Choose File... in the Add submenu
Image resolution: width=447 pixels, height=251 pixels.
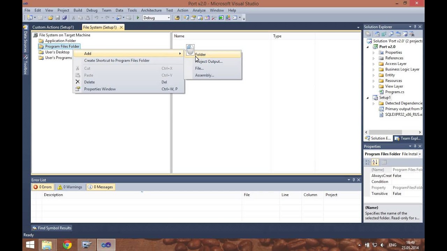213,68
